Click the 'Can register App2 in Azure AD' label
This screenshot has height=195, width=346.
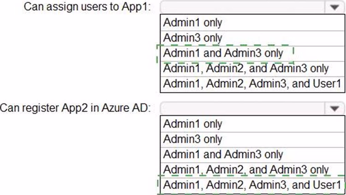tap(76, 109)
